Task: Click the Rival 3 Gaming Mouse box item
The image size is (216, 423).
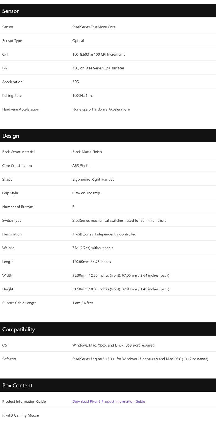Action: (x=21, y=415)
